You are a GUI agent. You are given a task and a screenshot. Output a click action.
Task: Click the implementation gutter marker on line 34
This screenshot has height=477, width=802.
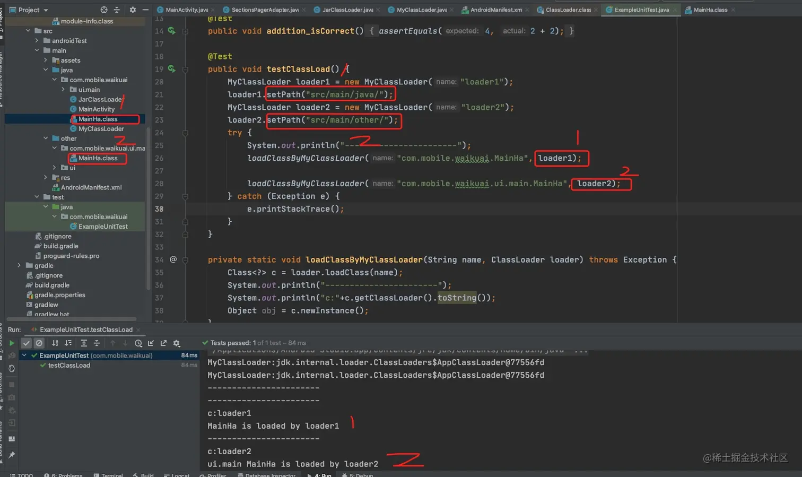[173, 259]
